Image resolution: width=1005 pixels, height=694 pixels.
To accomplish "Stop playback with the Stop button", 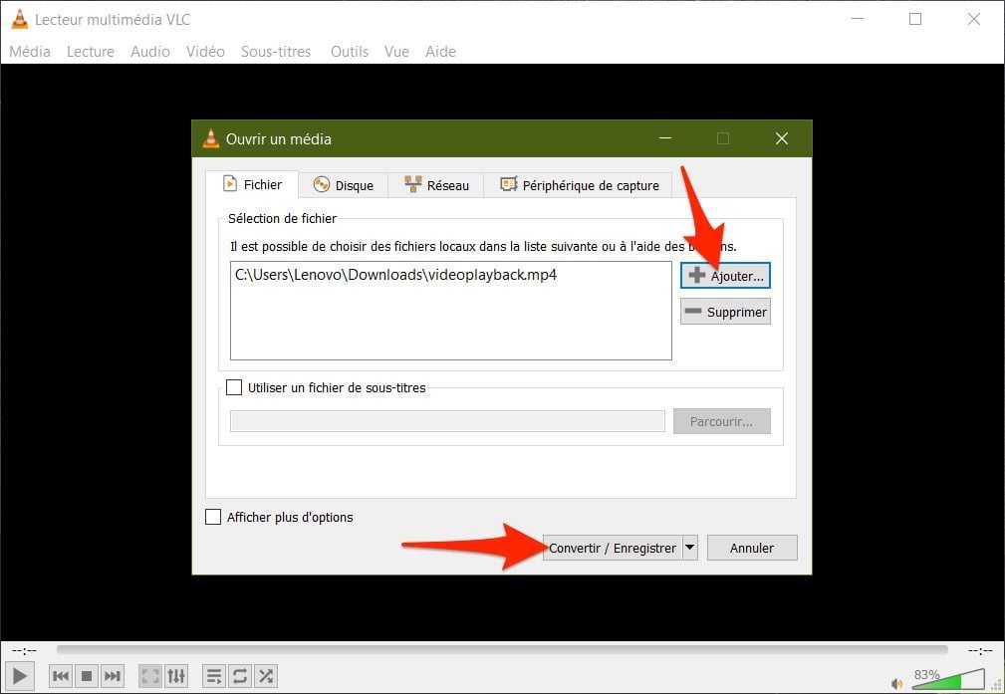I will click(87, 676).
